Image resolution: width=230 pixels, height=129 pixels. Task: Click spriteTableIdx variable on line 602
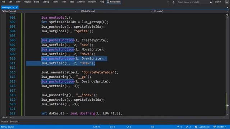(63, 22)
